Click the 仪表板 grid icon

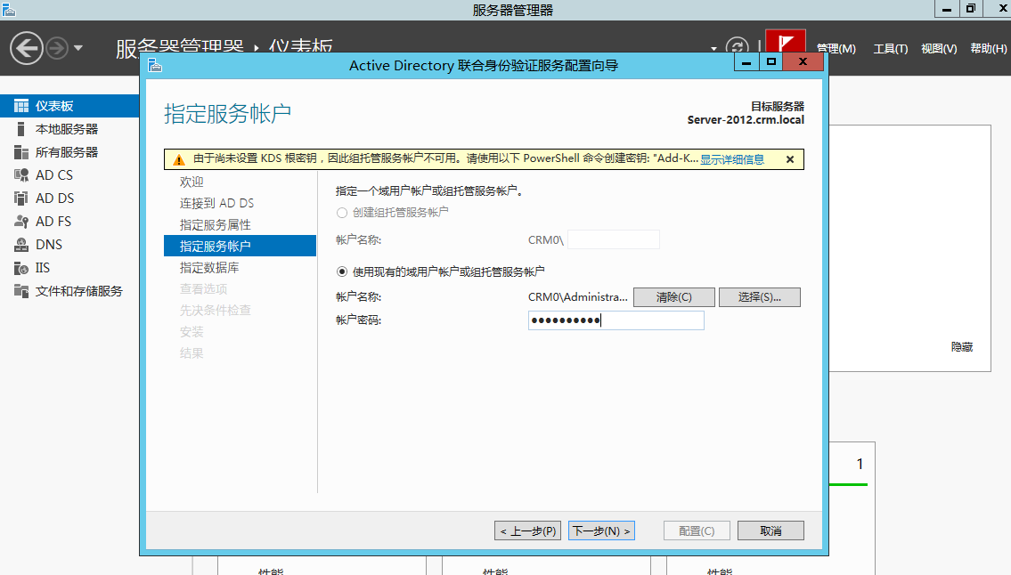(x=21, y=106)
